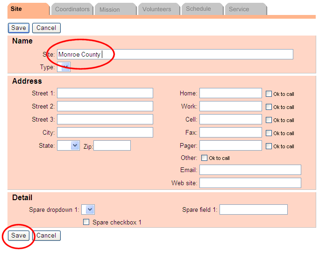Screen dimensions: 319x253
Task: Select the Web site input box
Action: click(x=250, y=183)
